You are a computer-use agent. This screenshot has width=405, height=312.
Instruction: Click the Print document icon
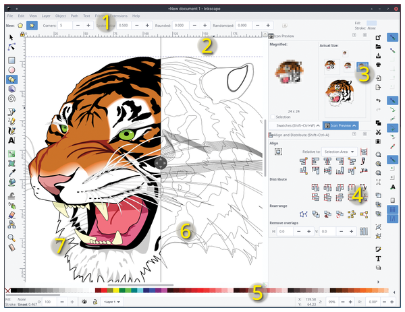point(379,65)
